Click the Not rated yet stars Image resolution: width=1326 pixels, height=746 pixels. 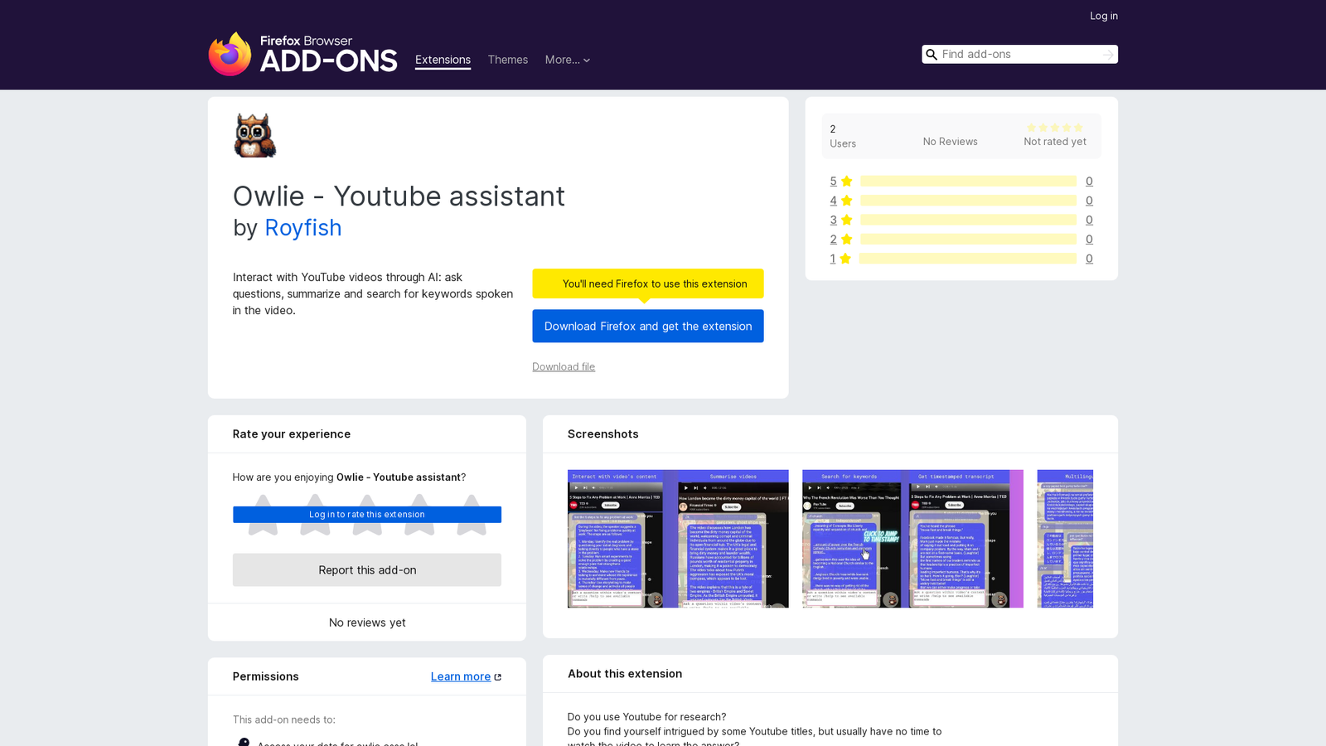[1055, 128]
